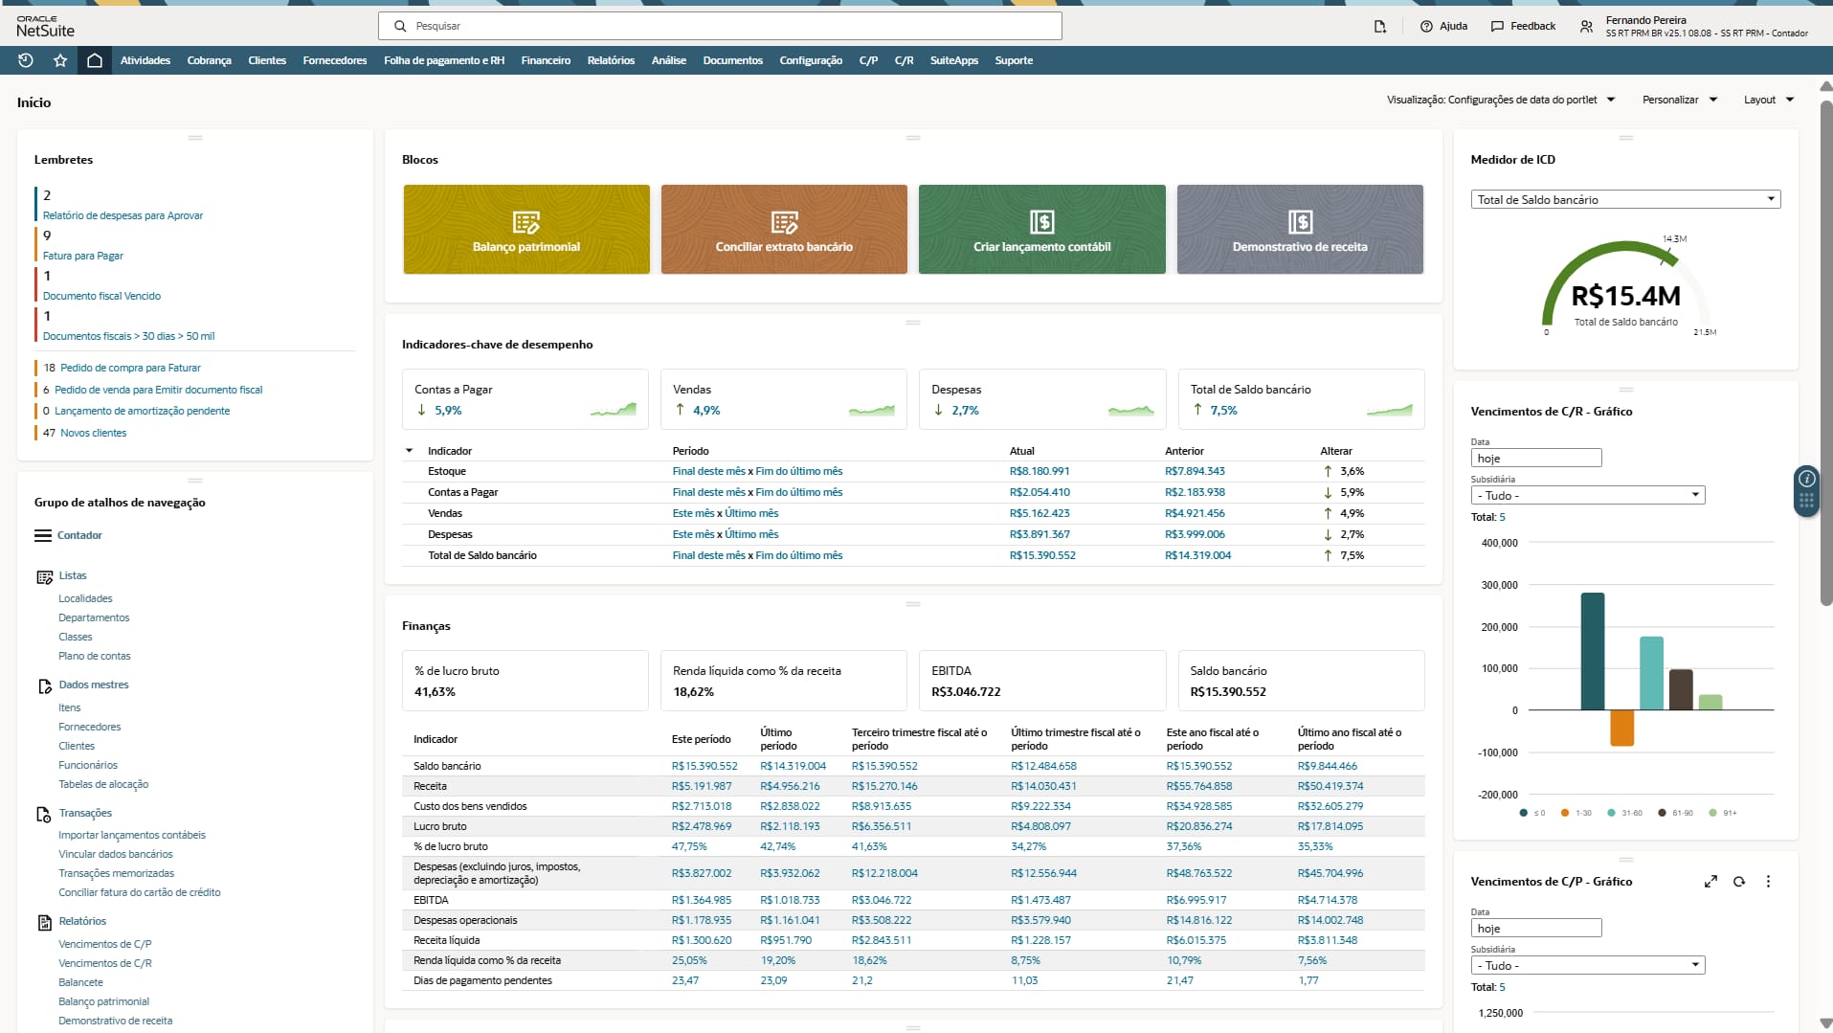Click the shortcuts star icon
Viewport: 1833px width, 1033px height.
(x=60, y=60)
